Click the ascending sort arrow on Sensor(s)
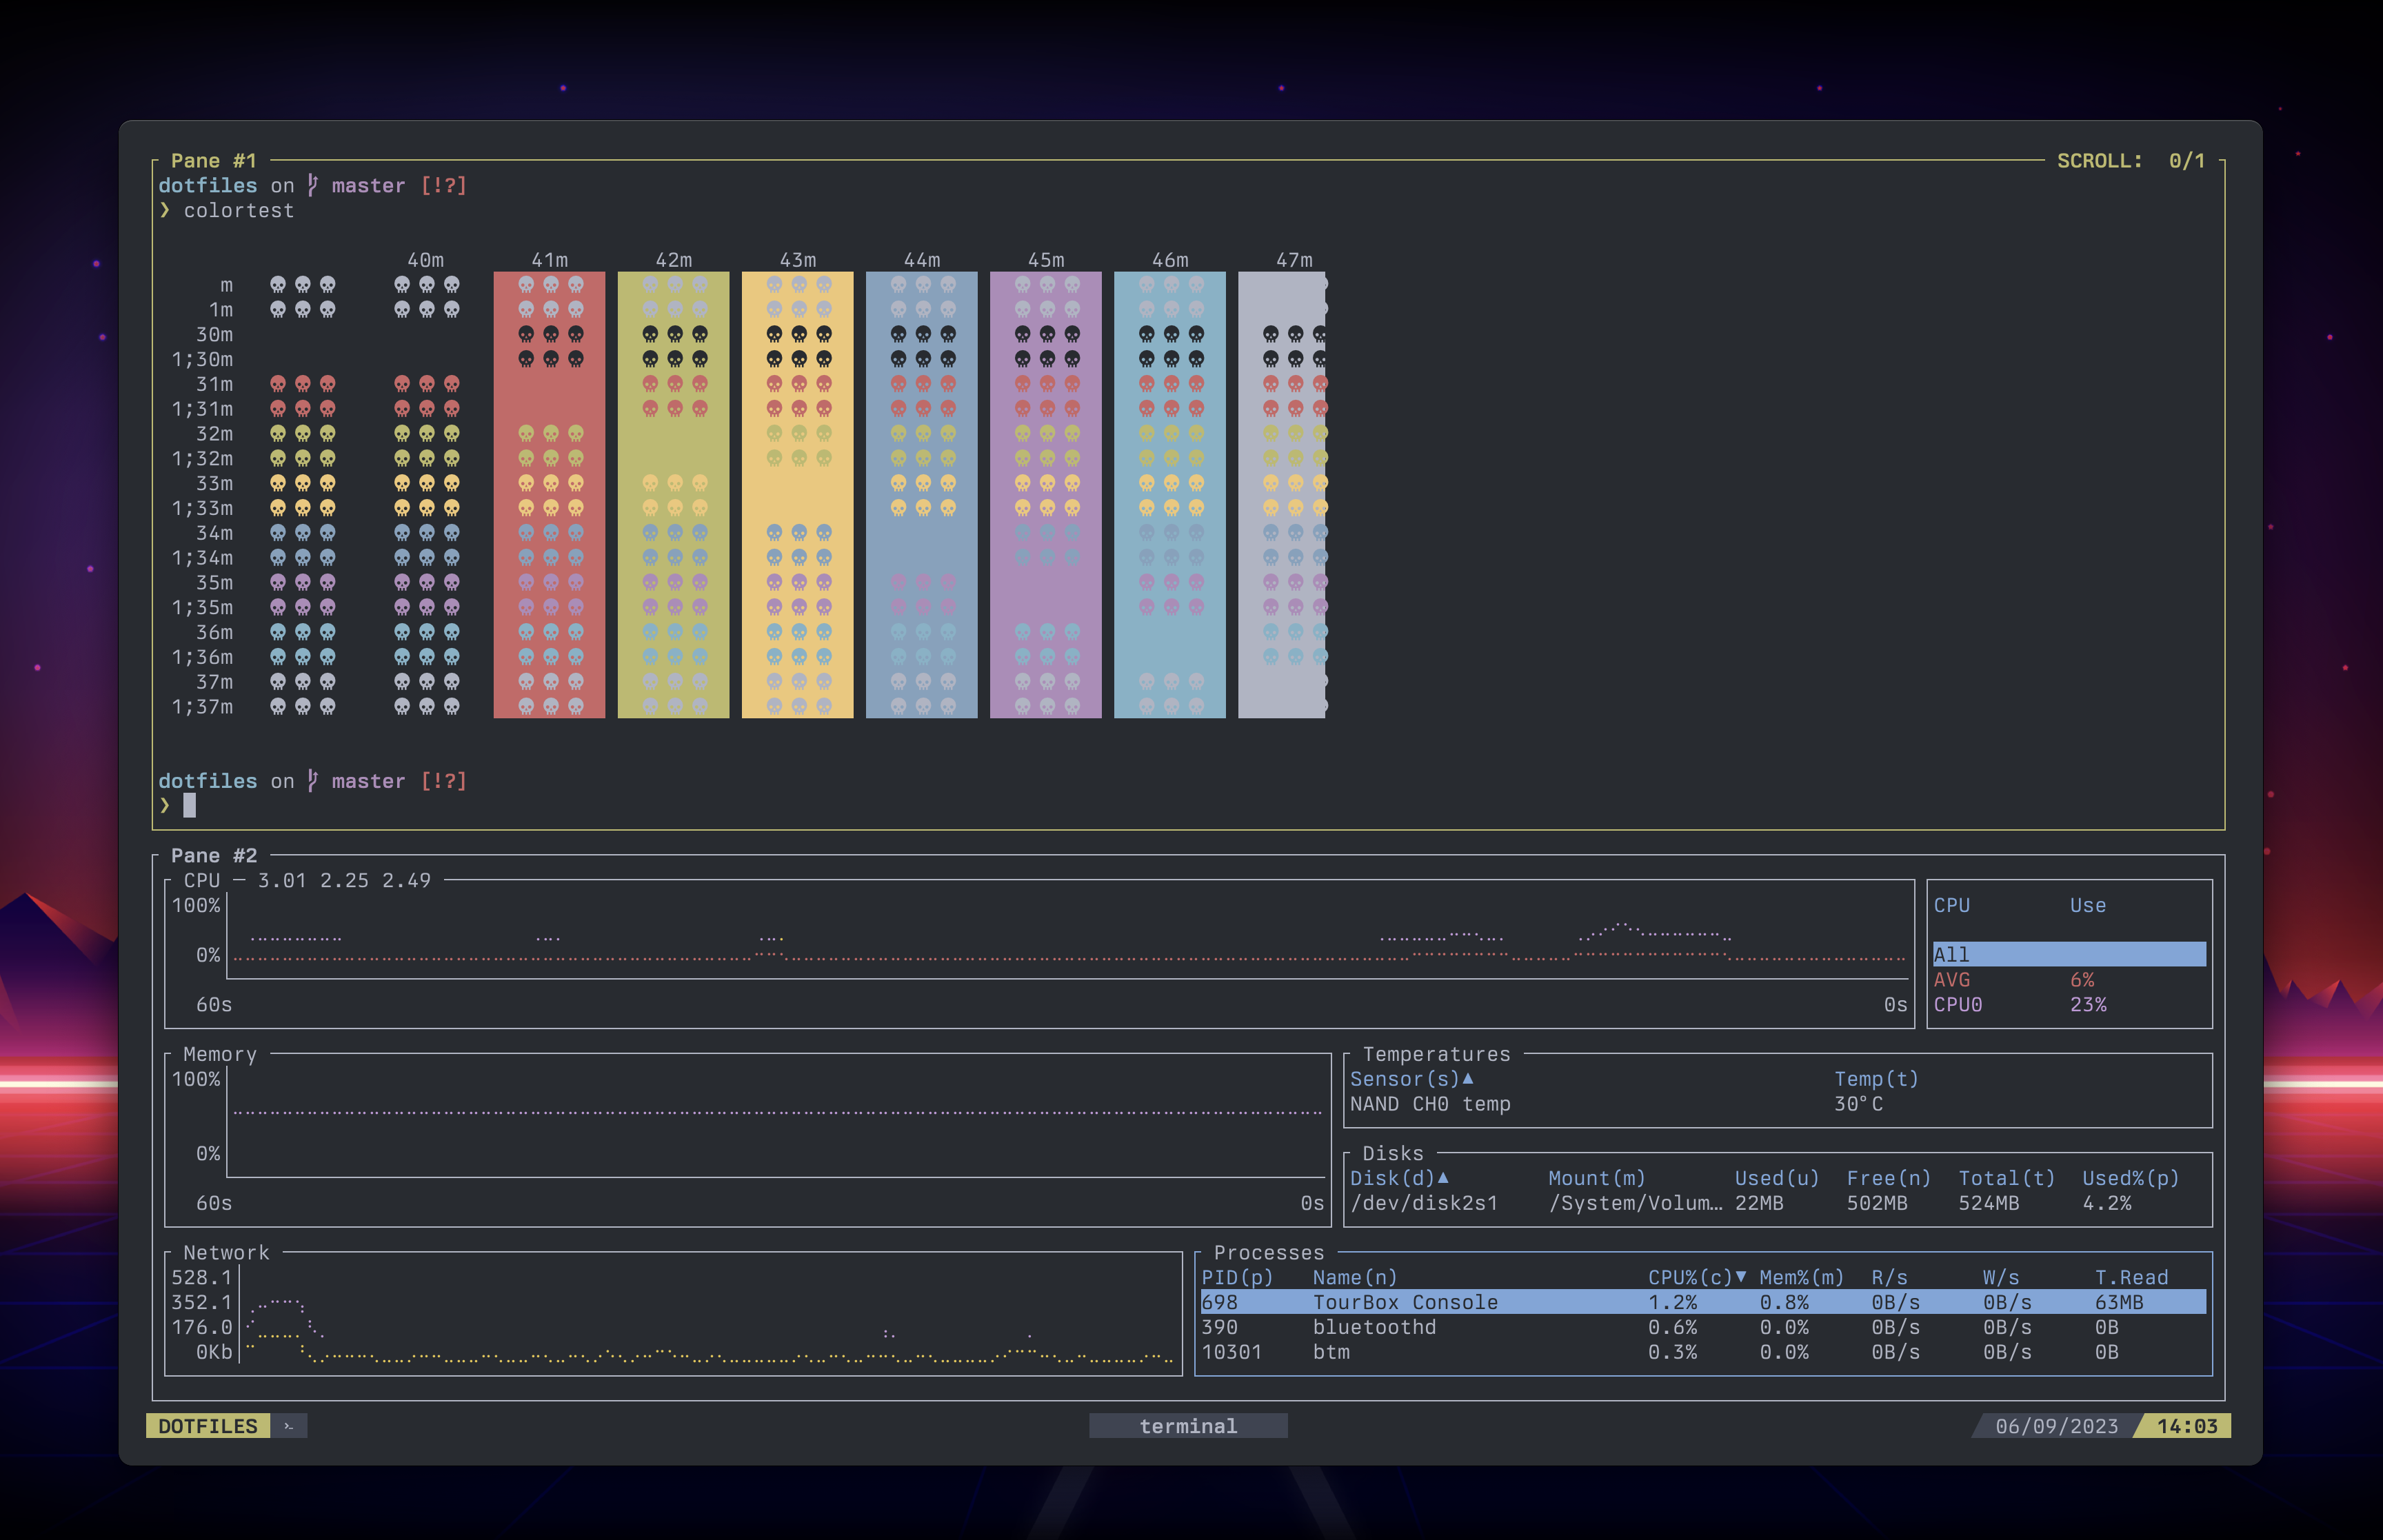The width and height of the screenshot is (2383, 1540). 1467,1078
